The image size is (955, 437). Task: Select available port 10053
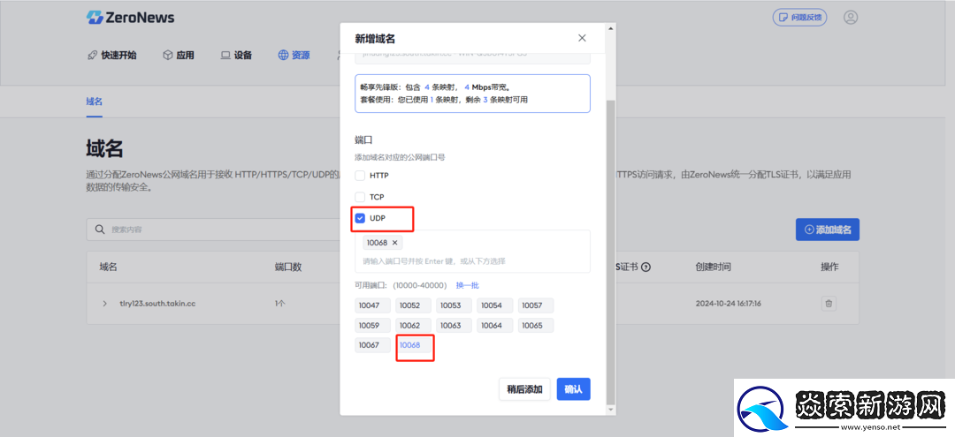pyautogui.click(x=454, y=305)
